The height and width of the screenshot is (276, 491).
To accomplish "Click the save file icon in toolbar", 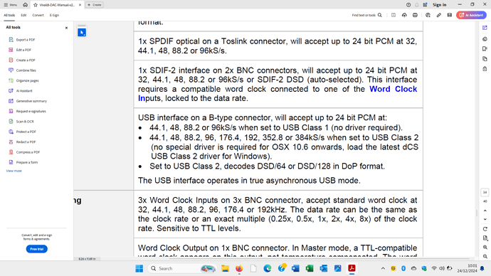I will pos(394,15).
